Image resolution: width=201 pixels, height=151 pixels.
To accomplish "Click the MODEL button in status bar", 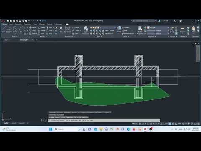I will pos(135,124).
